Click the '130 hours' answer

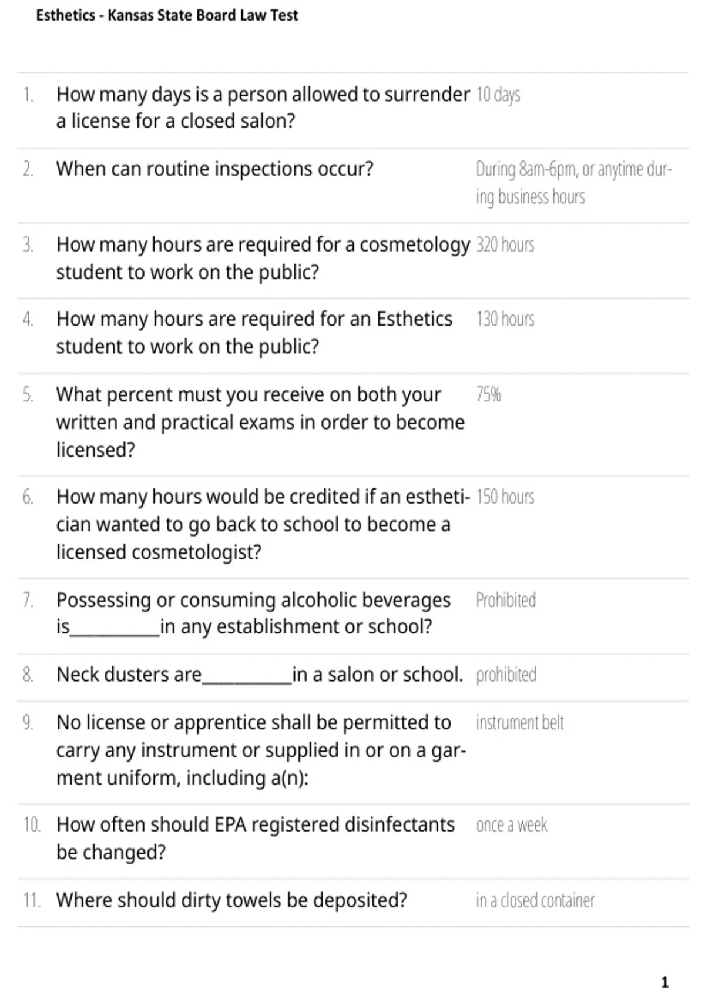click(x=505, y=319)
